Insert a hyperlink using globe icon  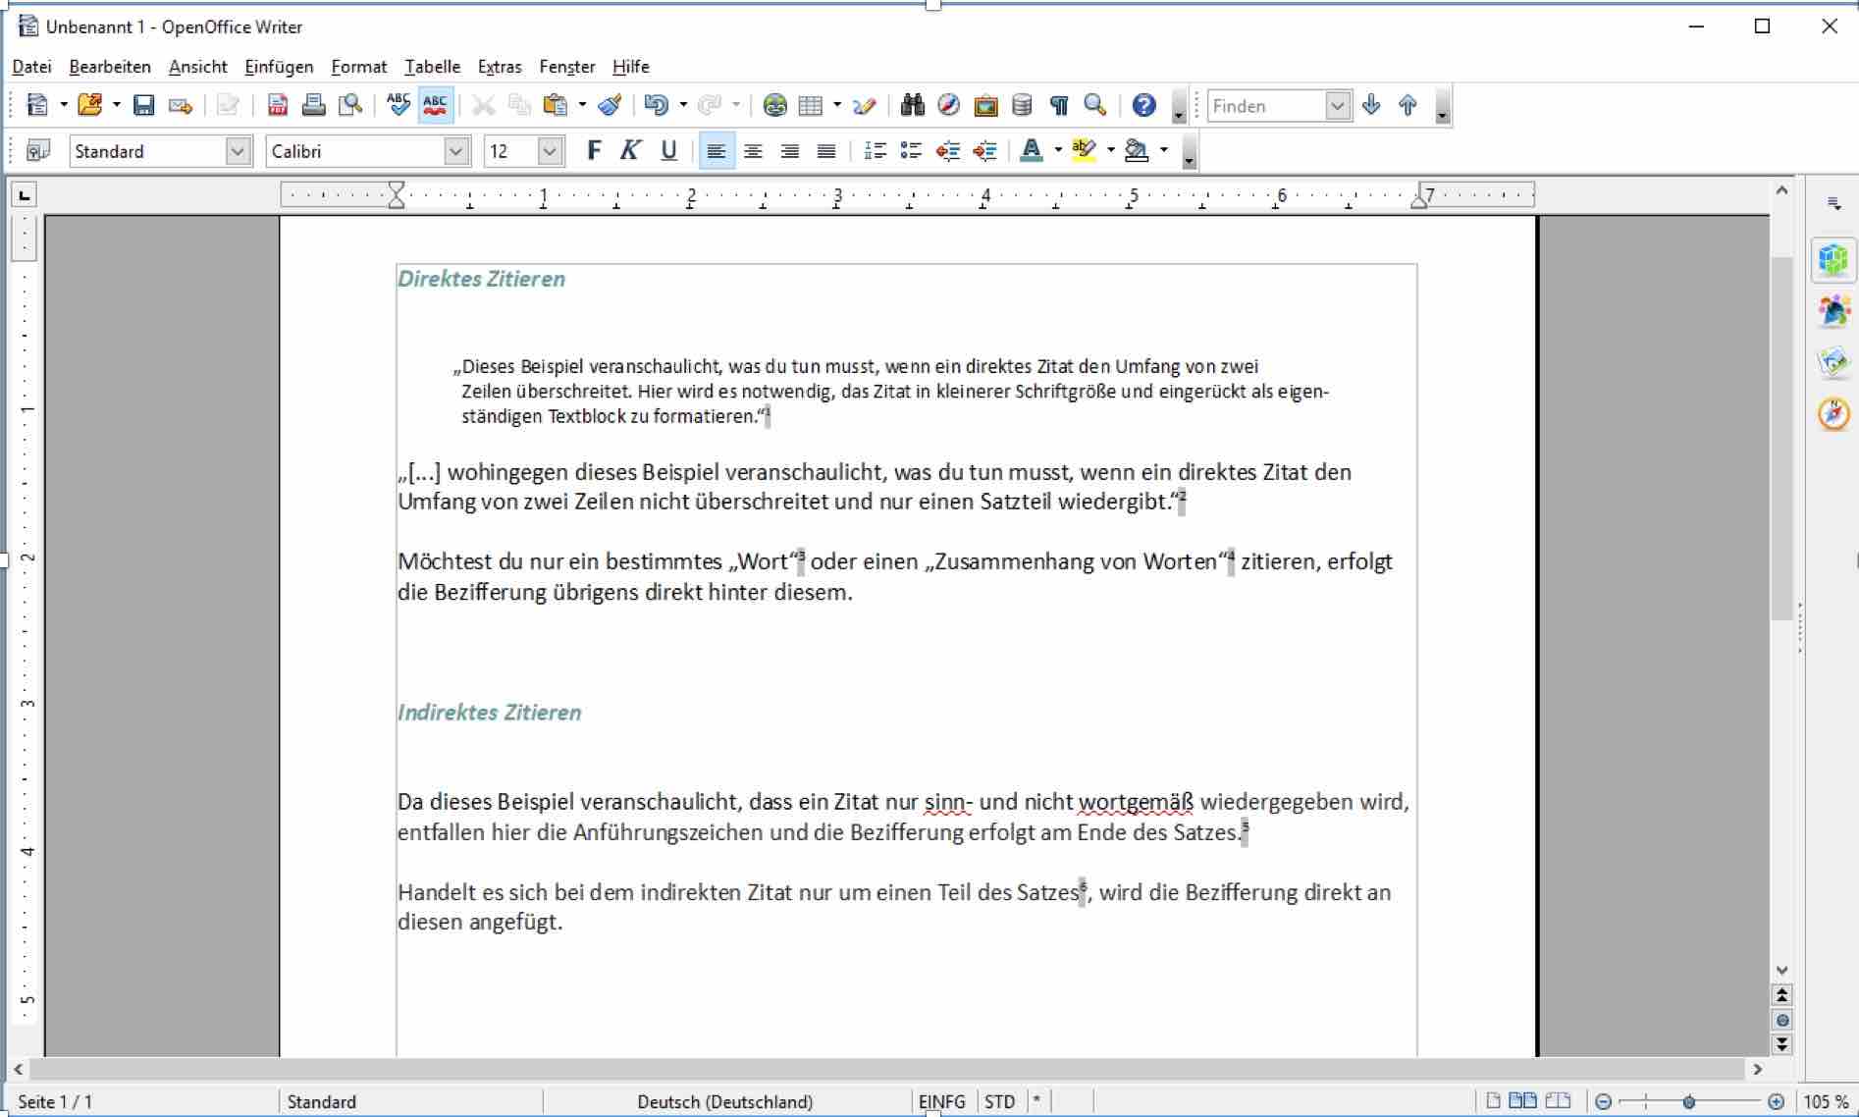[x=774, y=106]
